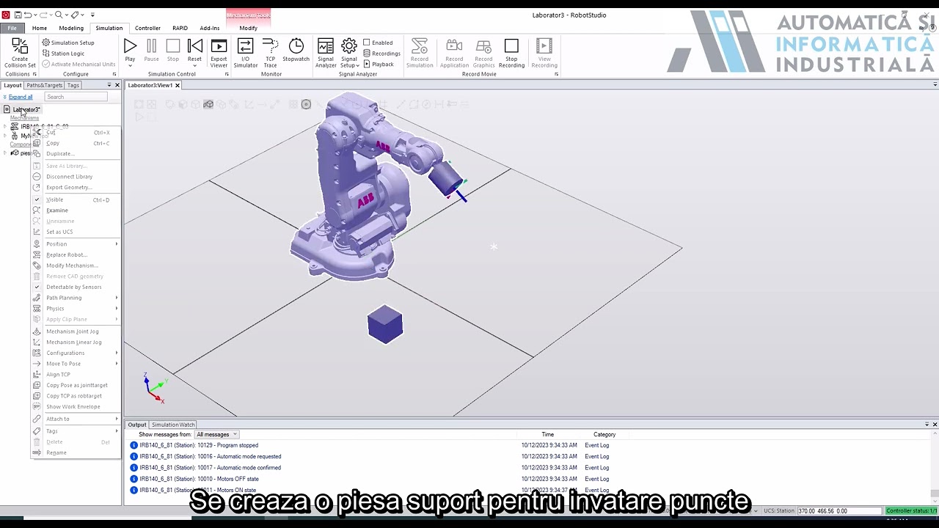This screenshot has width=939, height=528.
Task: Choose Replace Robot from context menu
Action: (67, 254)
